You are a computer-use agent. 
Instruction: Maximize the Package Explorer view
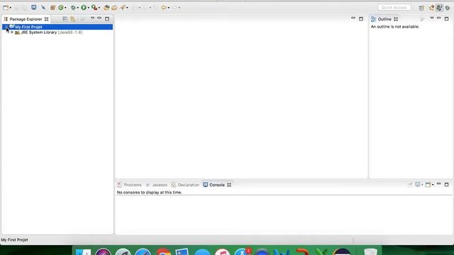(107, 19)
